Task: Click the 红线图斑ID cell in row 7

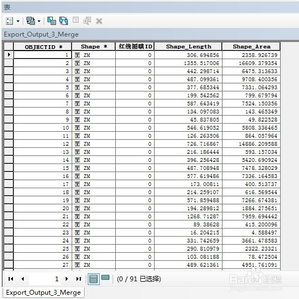Action: point(135,104)
